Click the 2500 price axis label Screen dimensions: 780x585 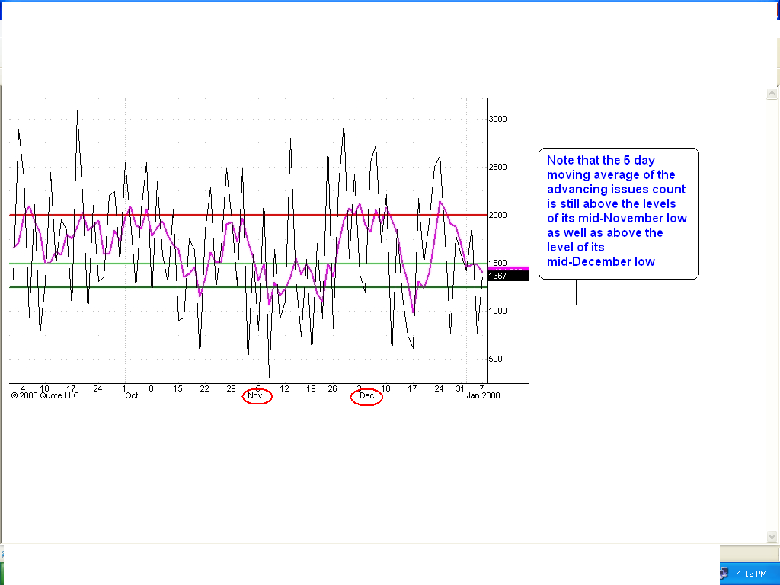498,167
